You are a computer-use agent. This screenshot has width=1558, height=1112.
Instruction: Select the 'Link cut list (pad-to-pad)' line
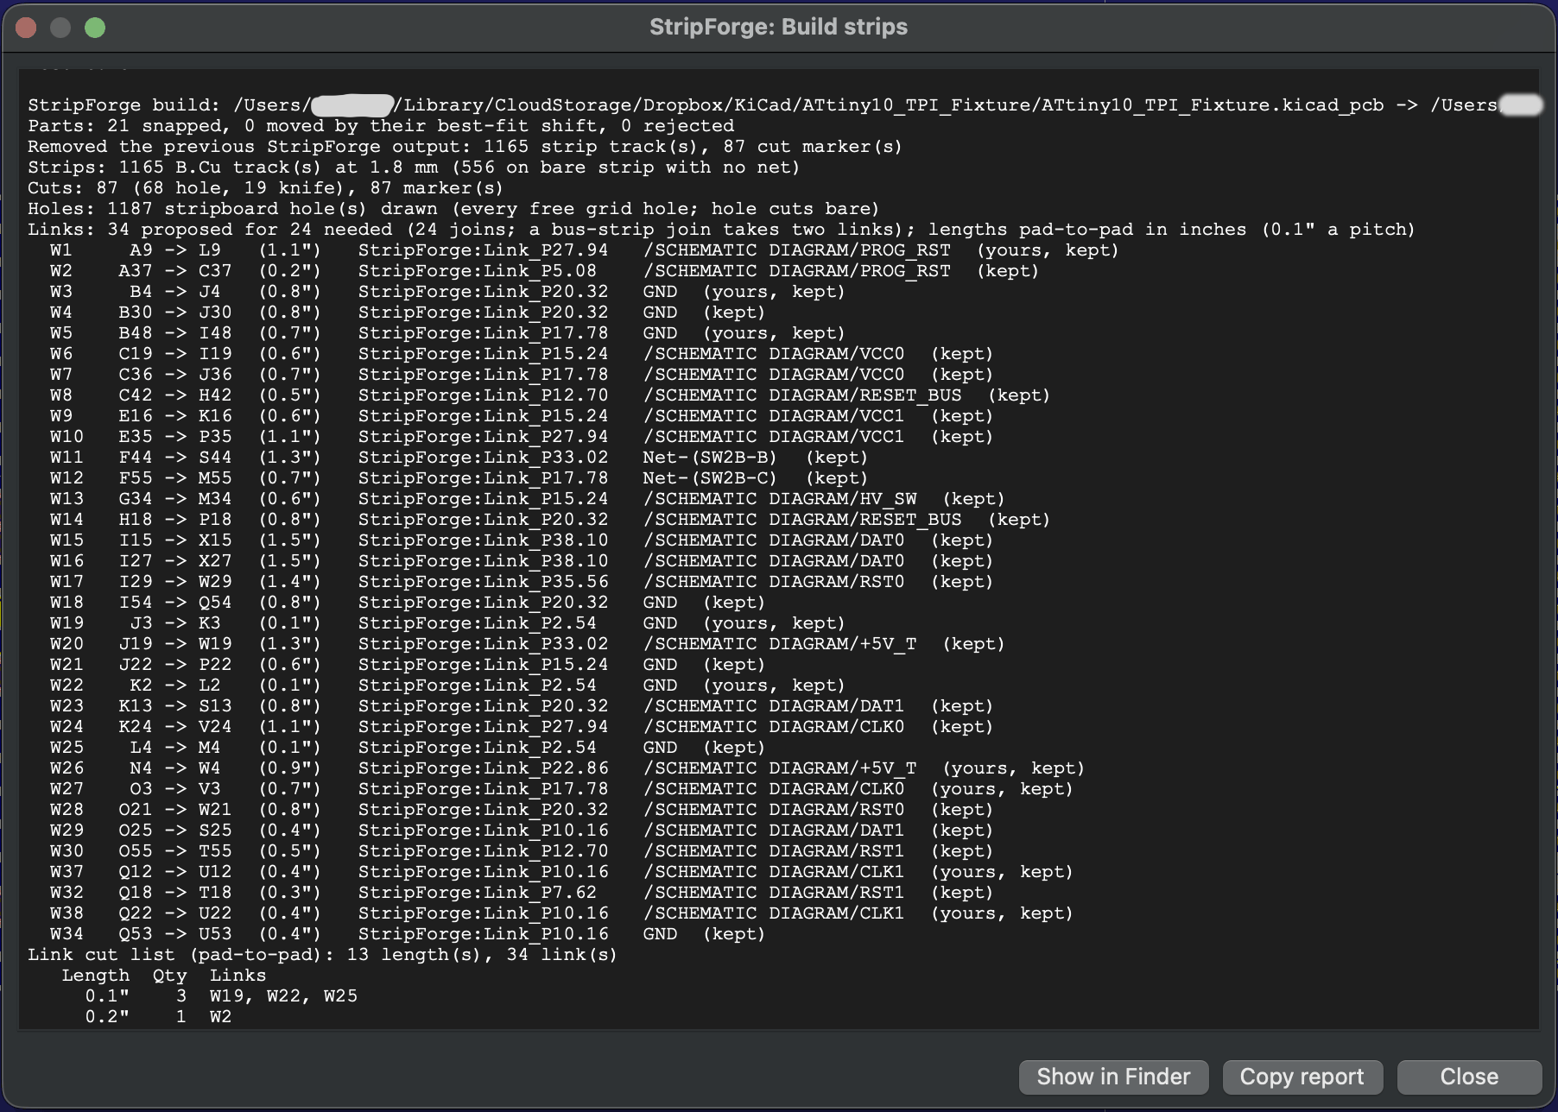pyautogui.click(x=322, y=955)
